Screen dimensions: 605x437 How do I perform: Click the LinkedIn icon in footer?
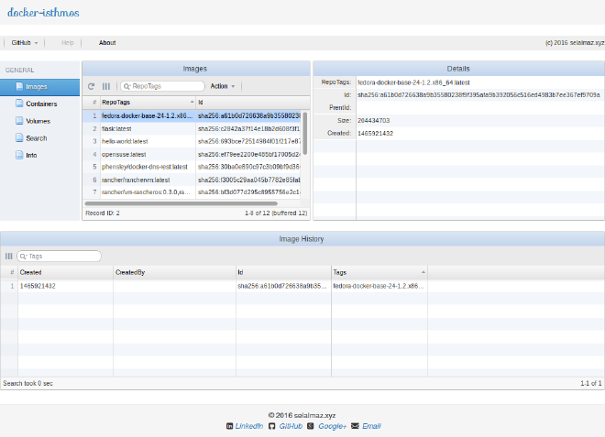tap(229, 426)
